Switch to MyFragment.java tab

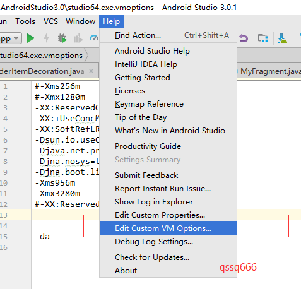270,71
